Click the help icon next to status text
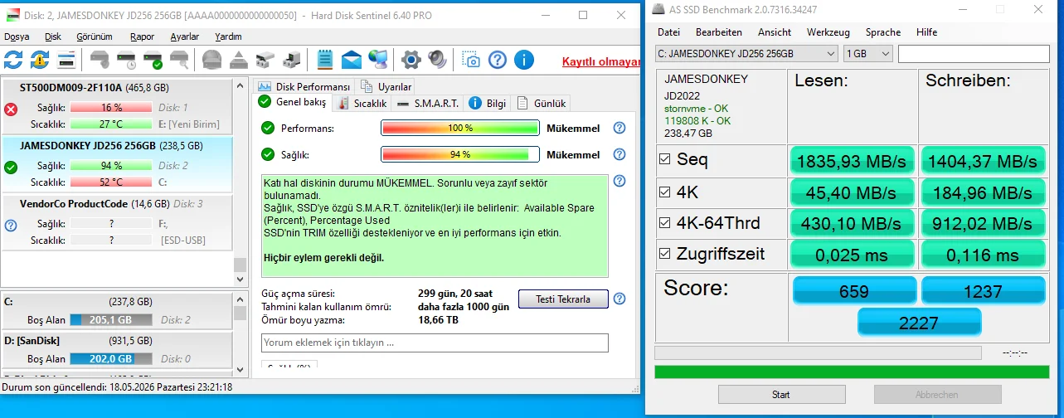This screenshot has width=1064, height=418. tap(619, 181)
